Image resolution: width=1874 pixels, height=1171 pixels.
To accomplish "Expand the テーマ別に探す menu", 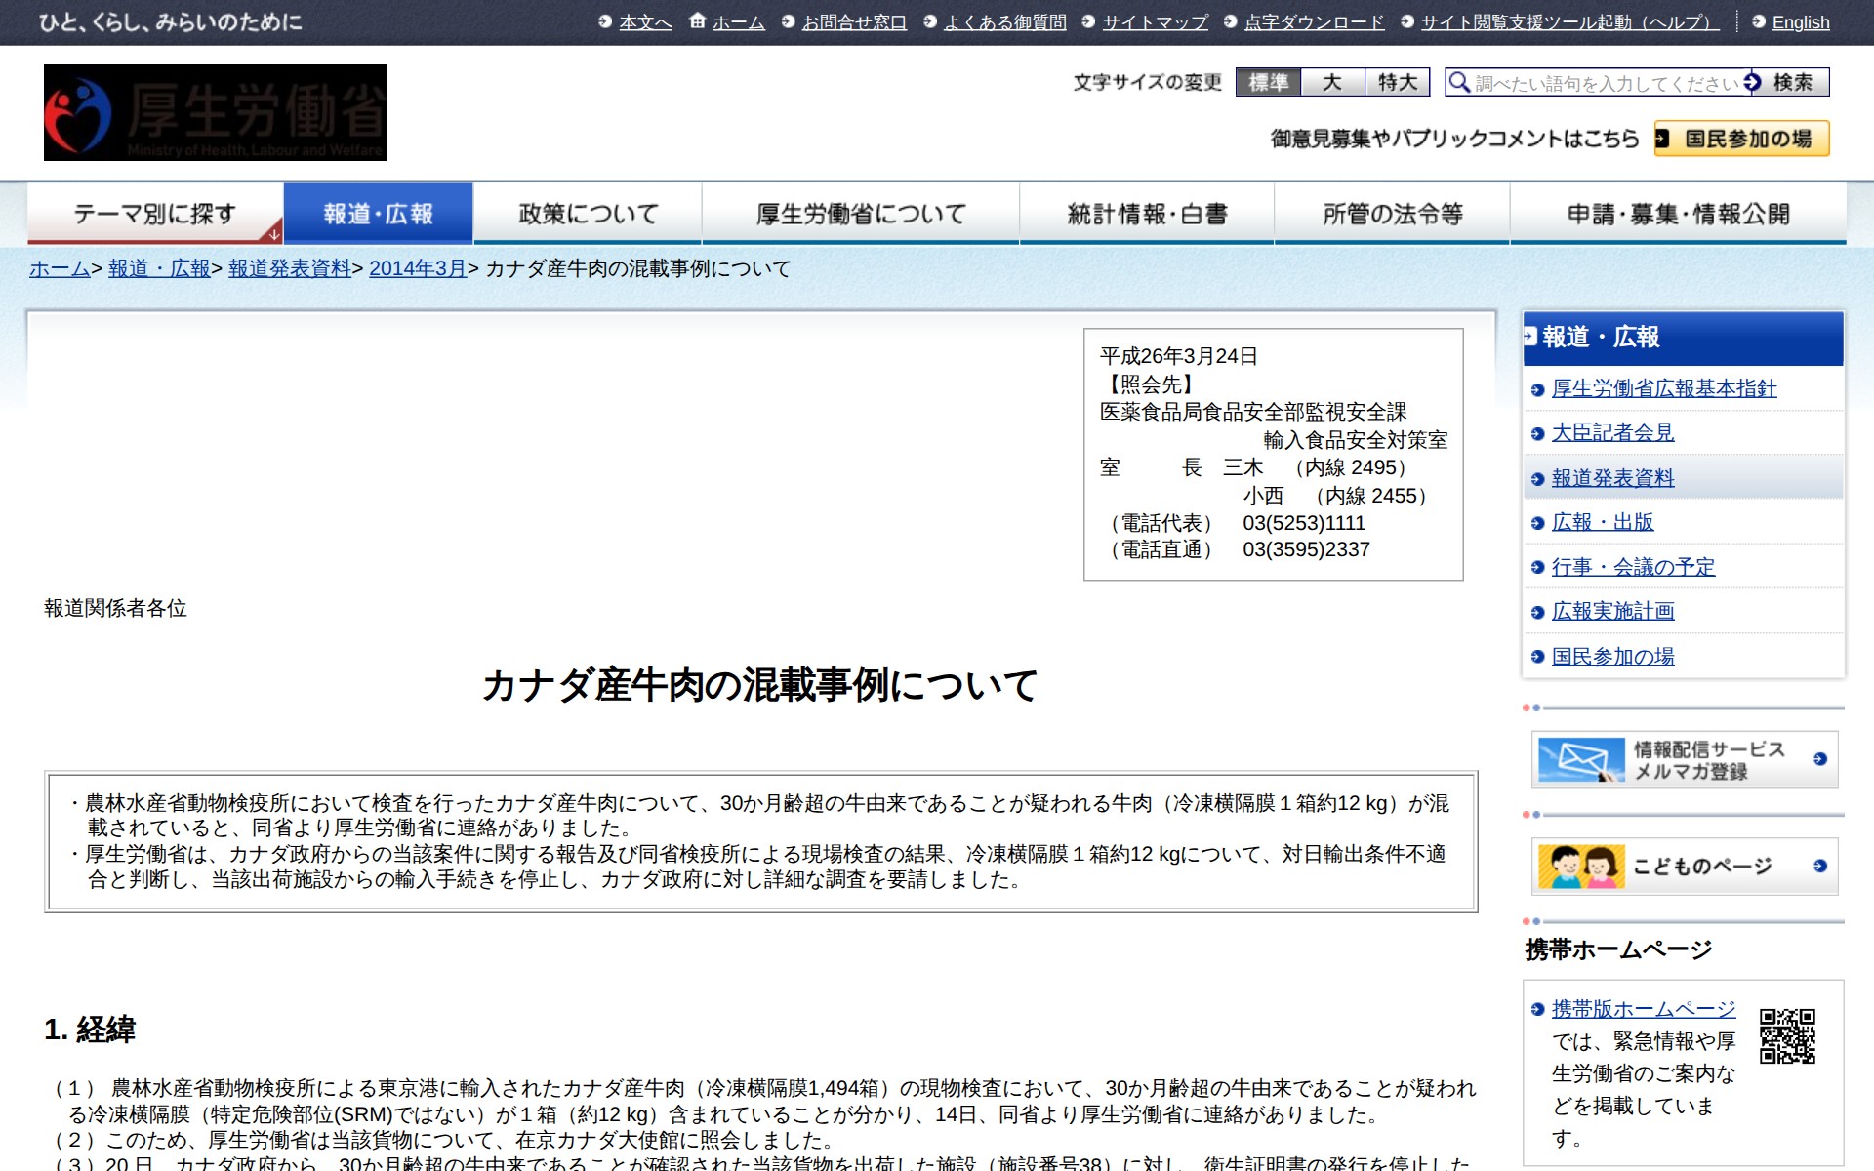I will pyautogui.click(x=154, y=211).
